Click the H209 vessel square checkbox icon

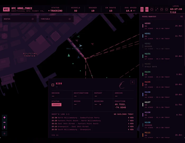tap(53, 85)
